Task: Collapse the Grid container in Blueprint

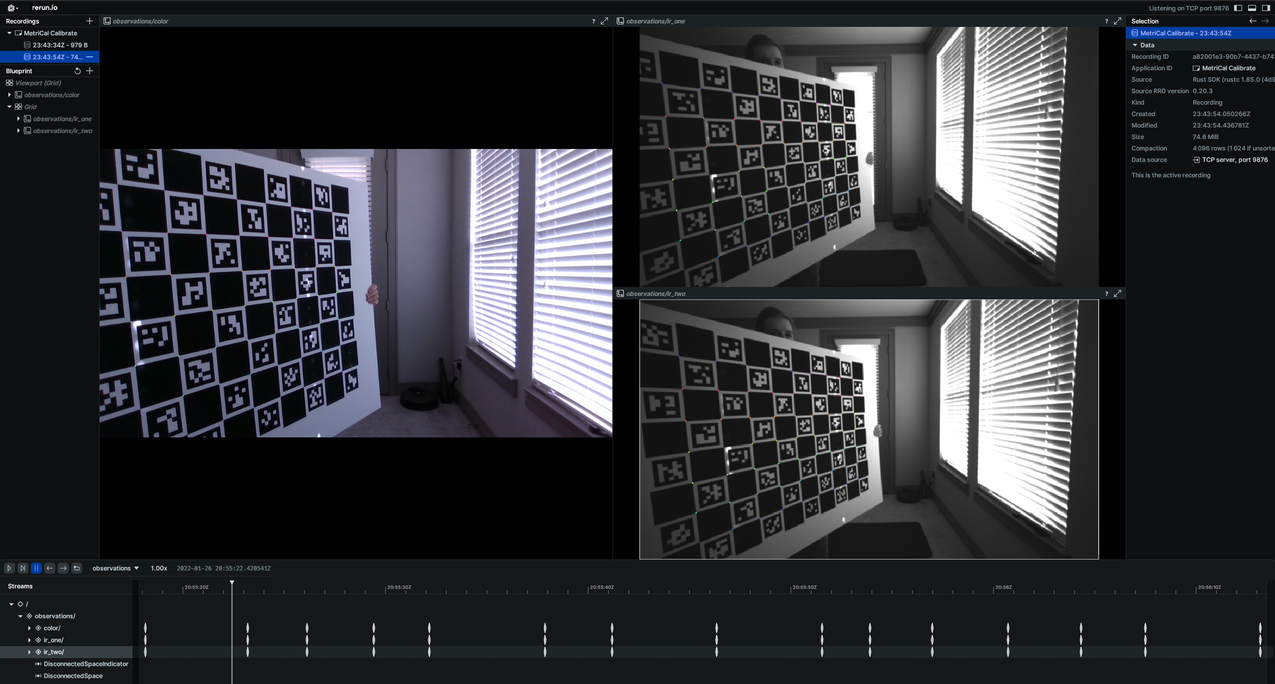Action: coord(9,107)
